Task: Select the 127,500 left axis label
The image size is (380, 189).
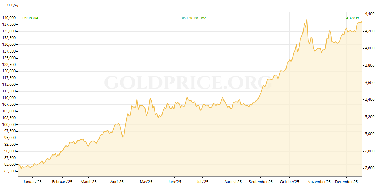Action: tap(9, 51)
